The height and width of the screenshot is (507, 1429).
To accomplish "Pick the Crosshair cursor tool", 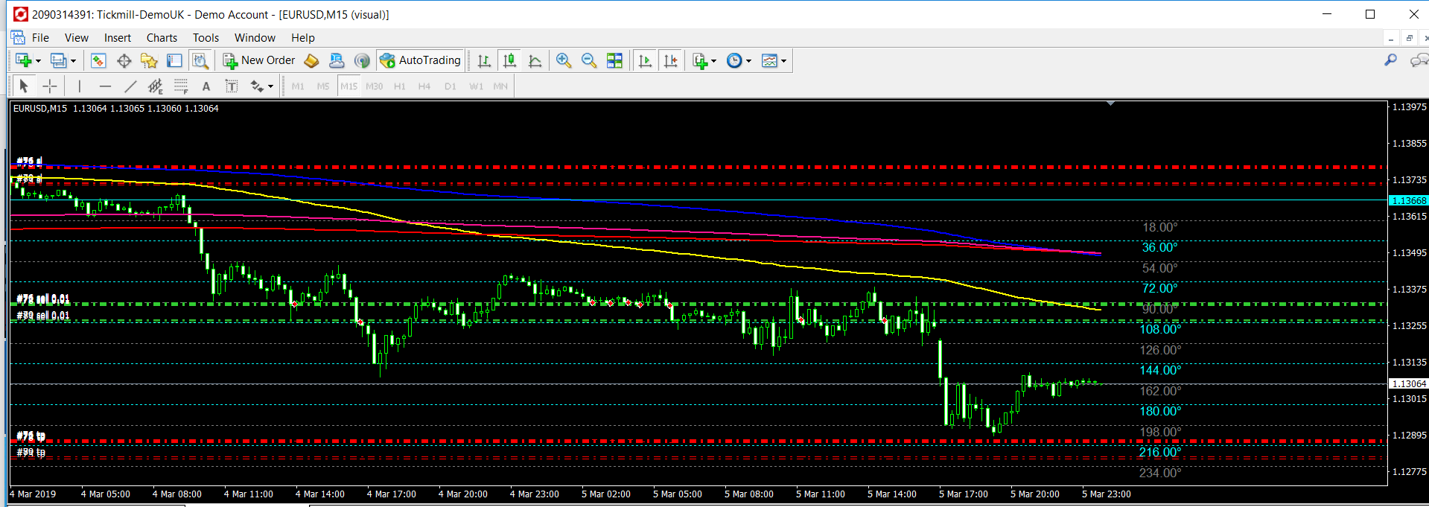I will (50, 86).
